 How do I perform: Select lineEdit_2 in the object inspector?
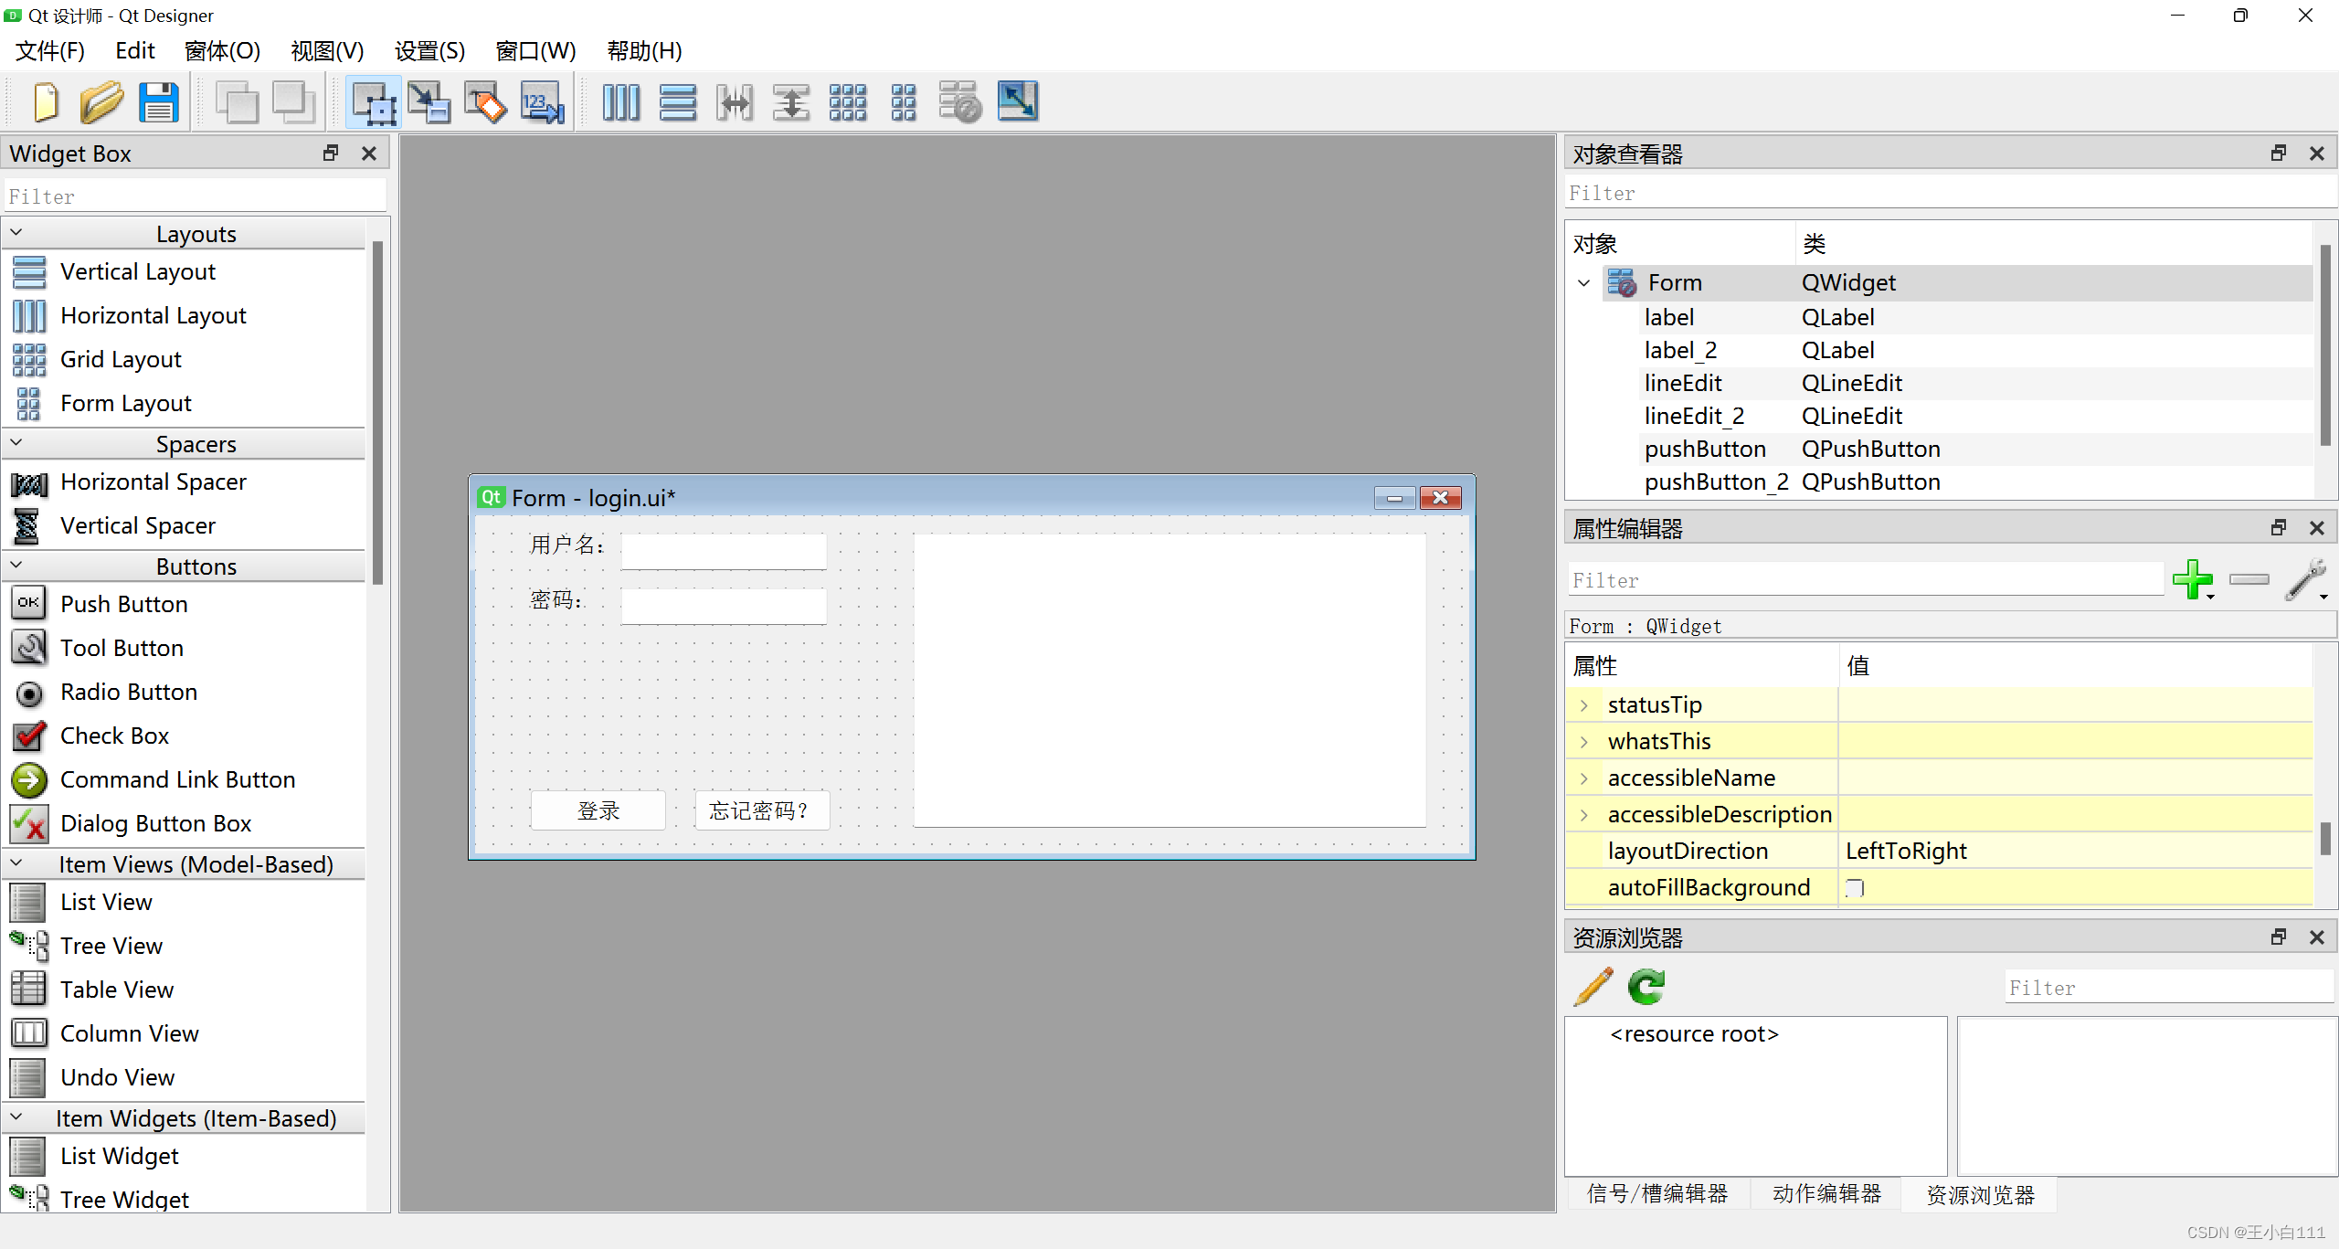point(1694,417)
